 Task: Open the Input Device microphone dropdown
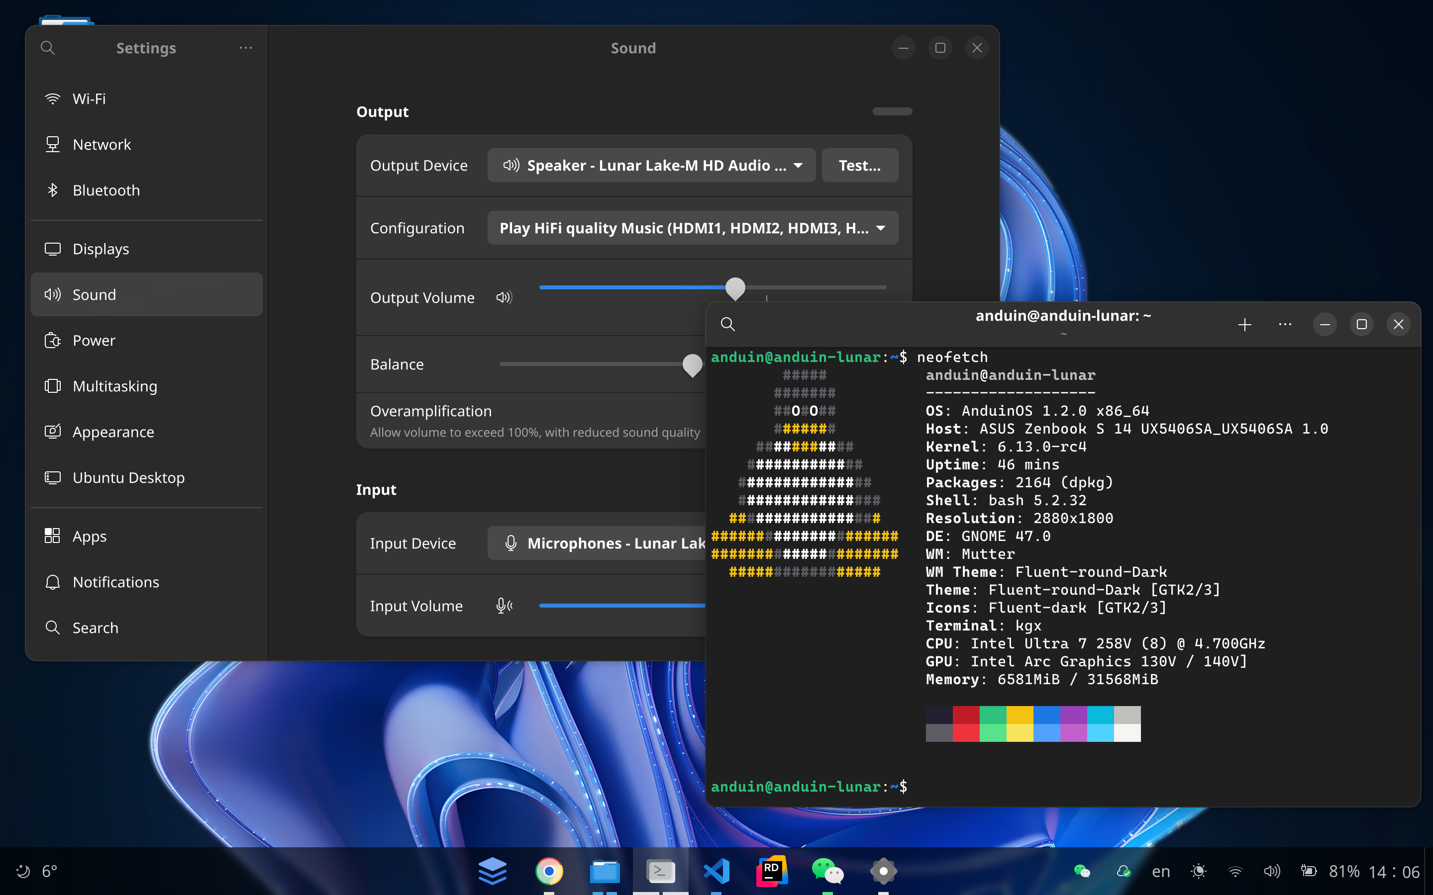[596, 543]
